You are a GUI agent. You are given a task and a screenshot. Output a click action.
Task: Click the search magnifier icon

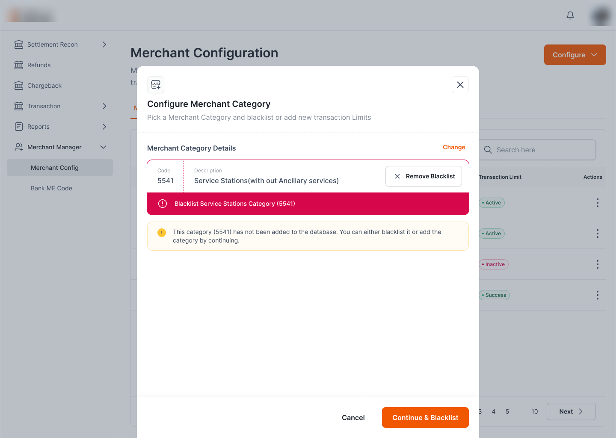(x=488, y=150)
